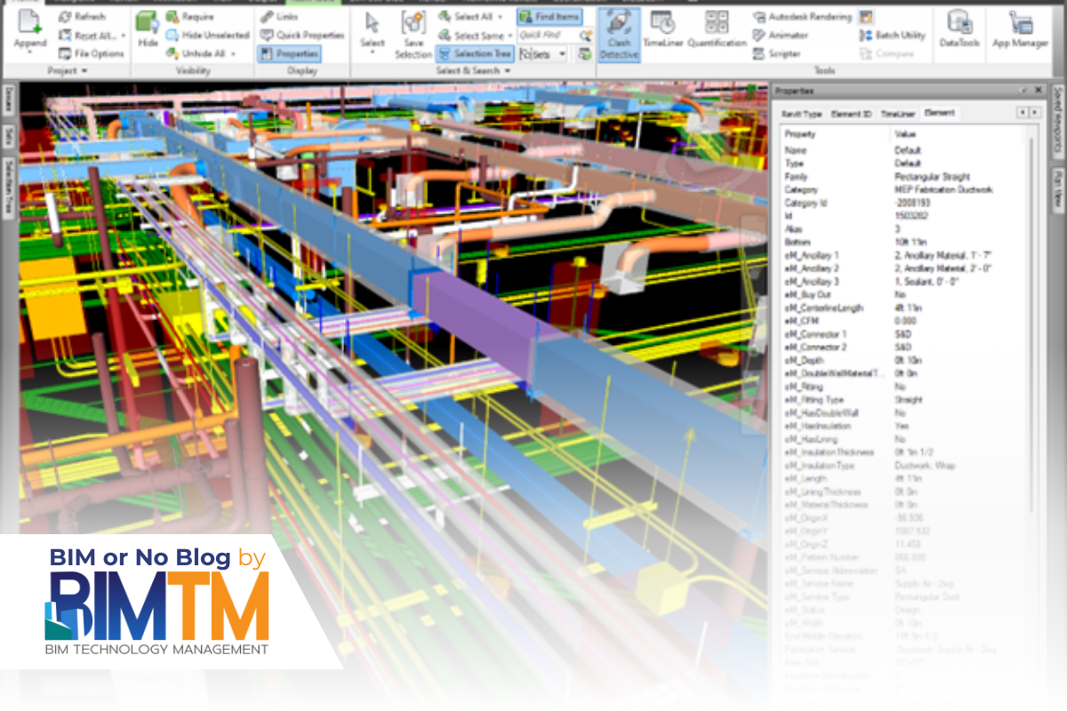Switch to the Element ID tab
This screenshot has width=1067, height=711.
click(x=851, y=114)
